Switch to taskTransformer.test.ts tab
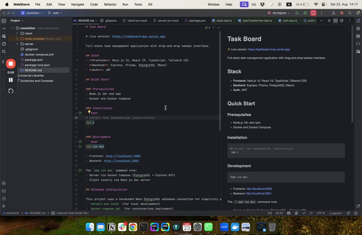The width and height of the screenshot is (362, 235). click(x=255, y=21)
